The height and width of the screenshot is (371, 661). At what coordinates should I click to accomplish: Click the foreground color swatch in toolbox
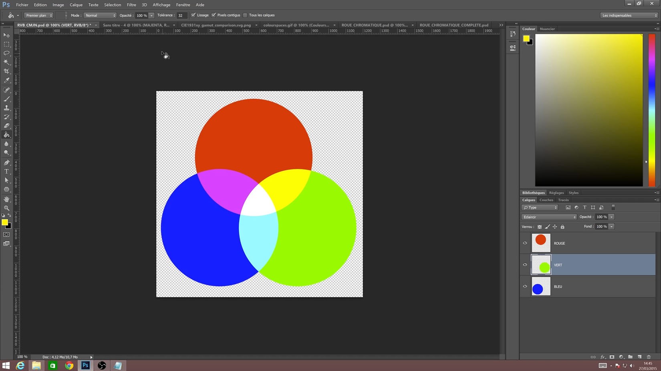point(4,222)
